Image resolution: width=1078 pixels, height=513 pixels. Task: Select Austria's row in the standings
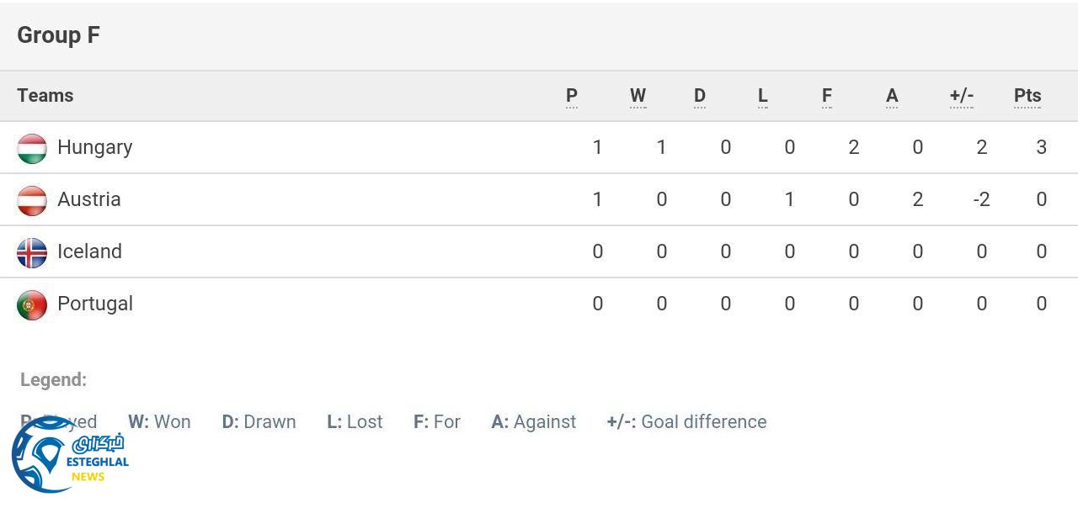(x=539, y=199)
